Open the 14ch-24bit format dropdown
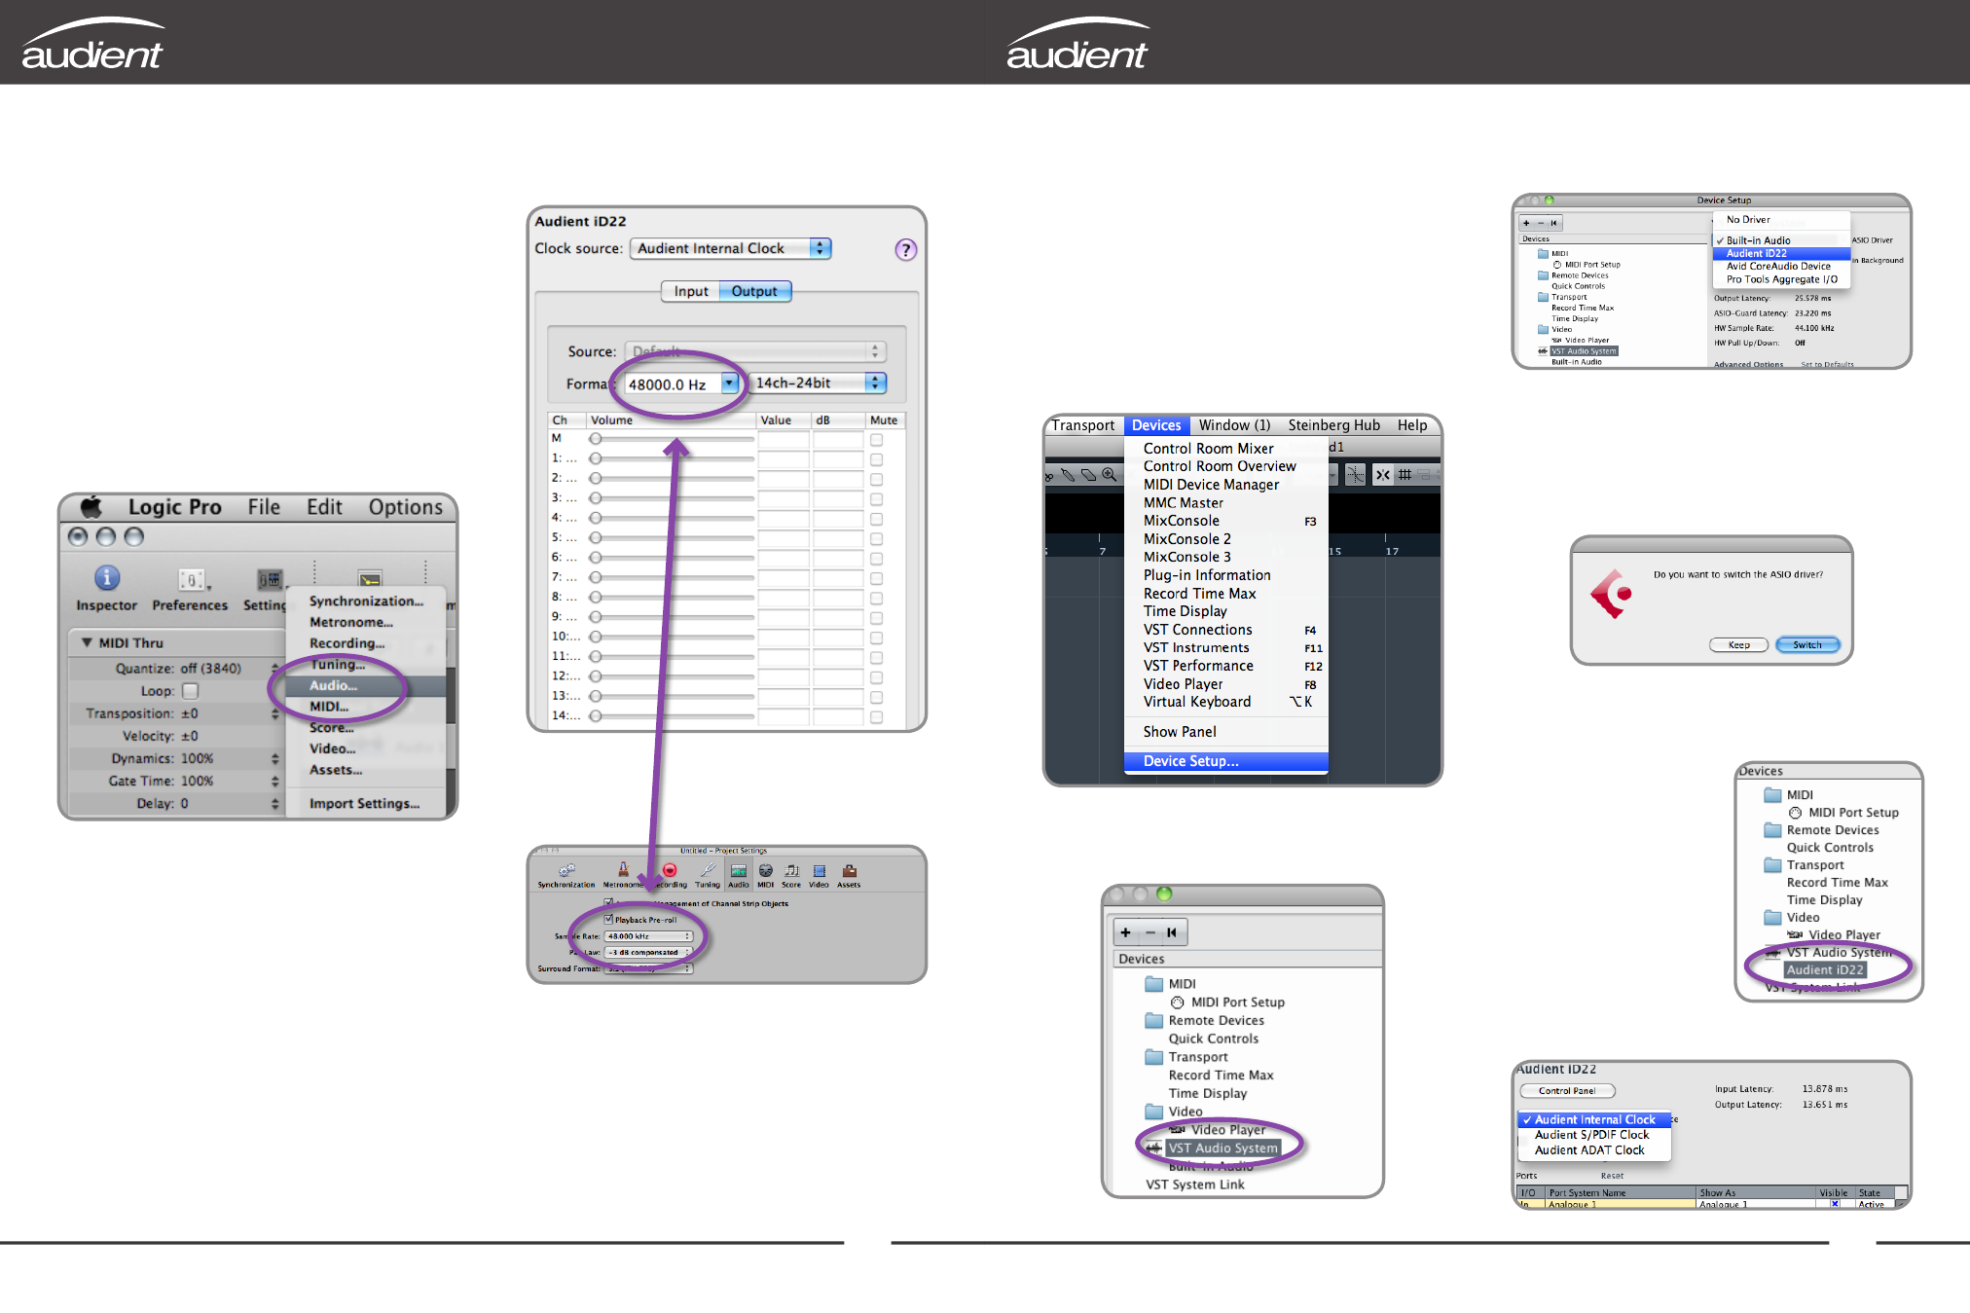This screenshot has width=1970, height=1313. (819, 383)
